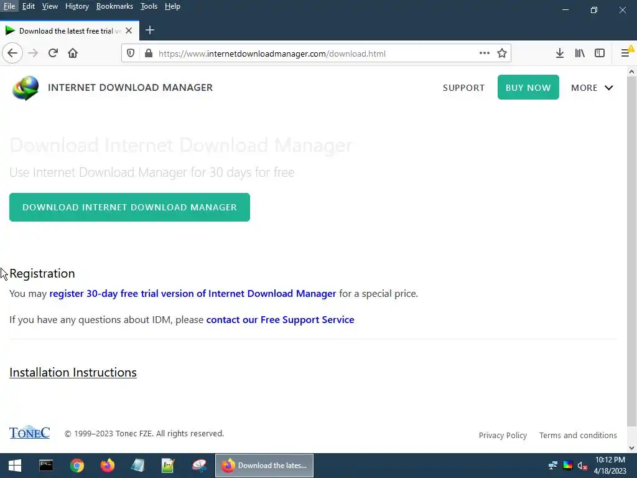Click the Tonec logo in footer
This screenshot has width=637, height=478.
pos(30,433)
